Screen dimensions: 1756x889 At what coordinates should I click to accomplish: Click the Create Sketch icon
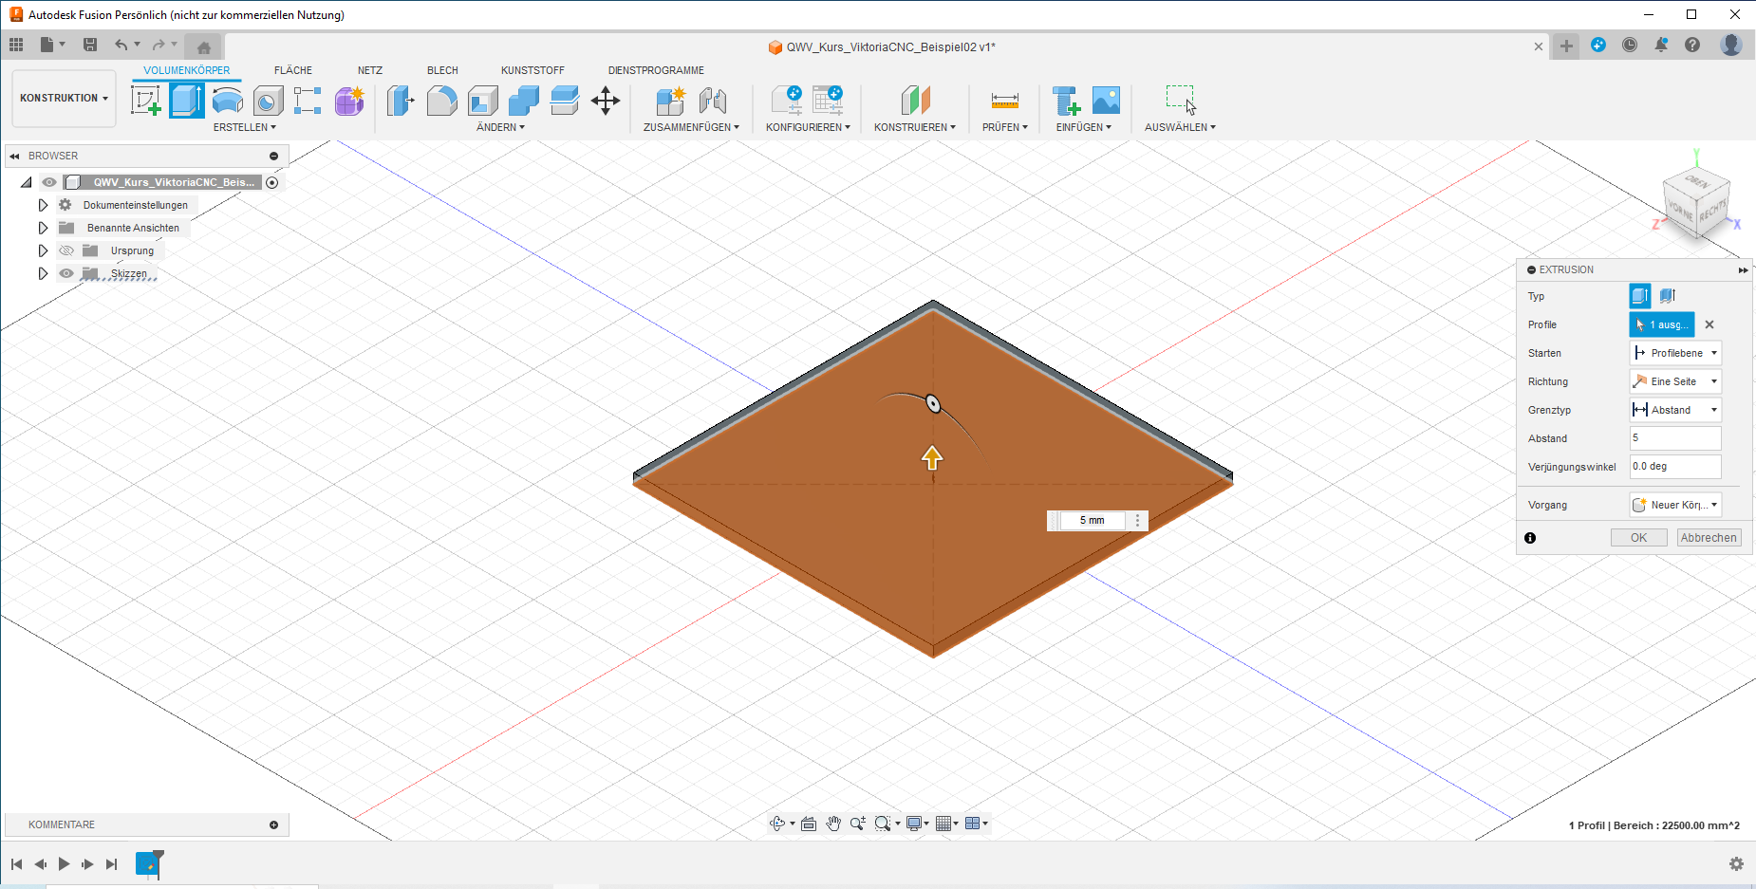145,101
